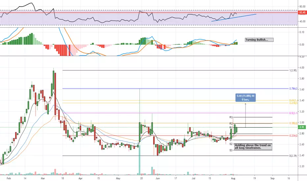Click the purple 0.786 Fibonacci horizontal line
The width and height of the screenshot is (307, 181).
tap(176, 89)
